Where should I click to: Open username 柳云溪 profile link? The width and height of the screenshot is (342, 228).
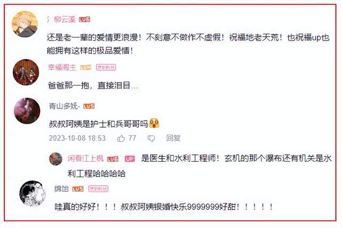click(65, 20)
